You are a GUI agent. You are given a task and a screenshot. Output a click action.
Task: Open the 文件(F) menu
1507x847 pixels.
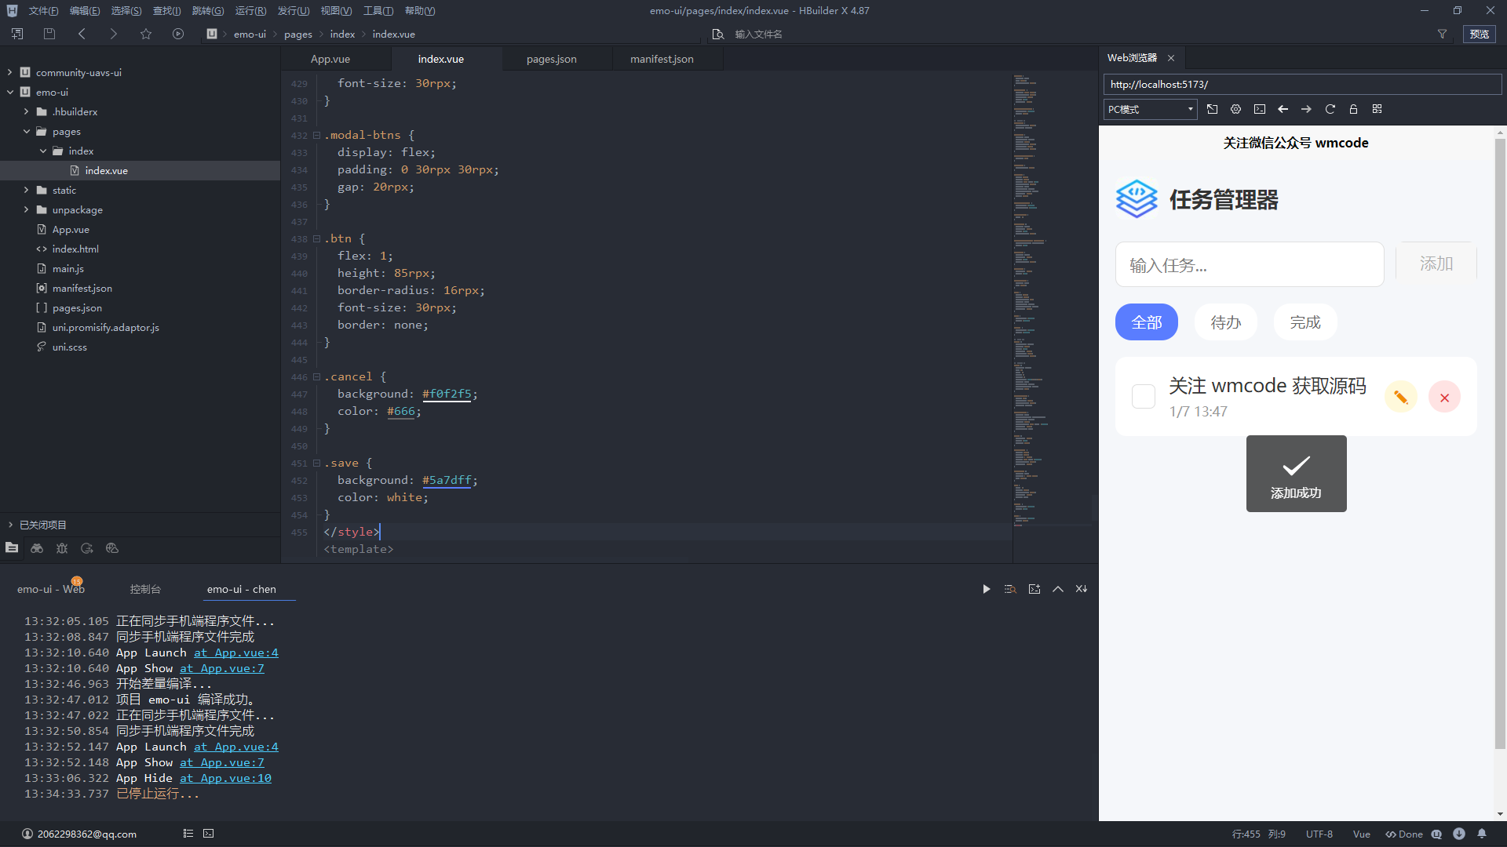tap(43, 10)
